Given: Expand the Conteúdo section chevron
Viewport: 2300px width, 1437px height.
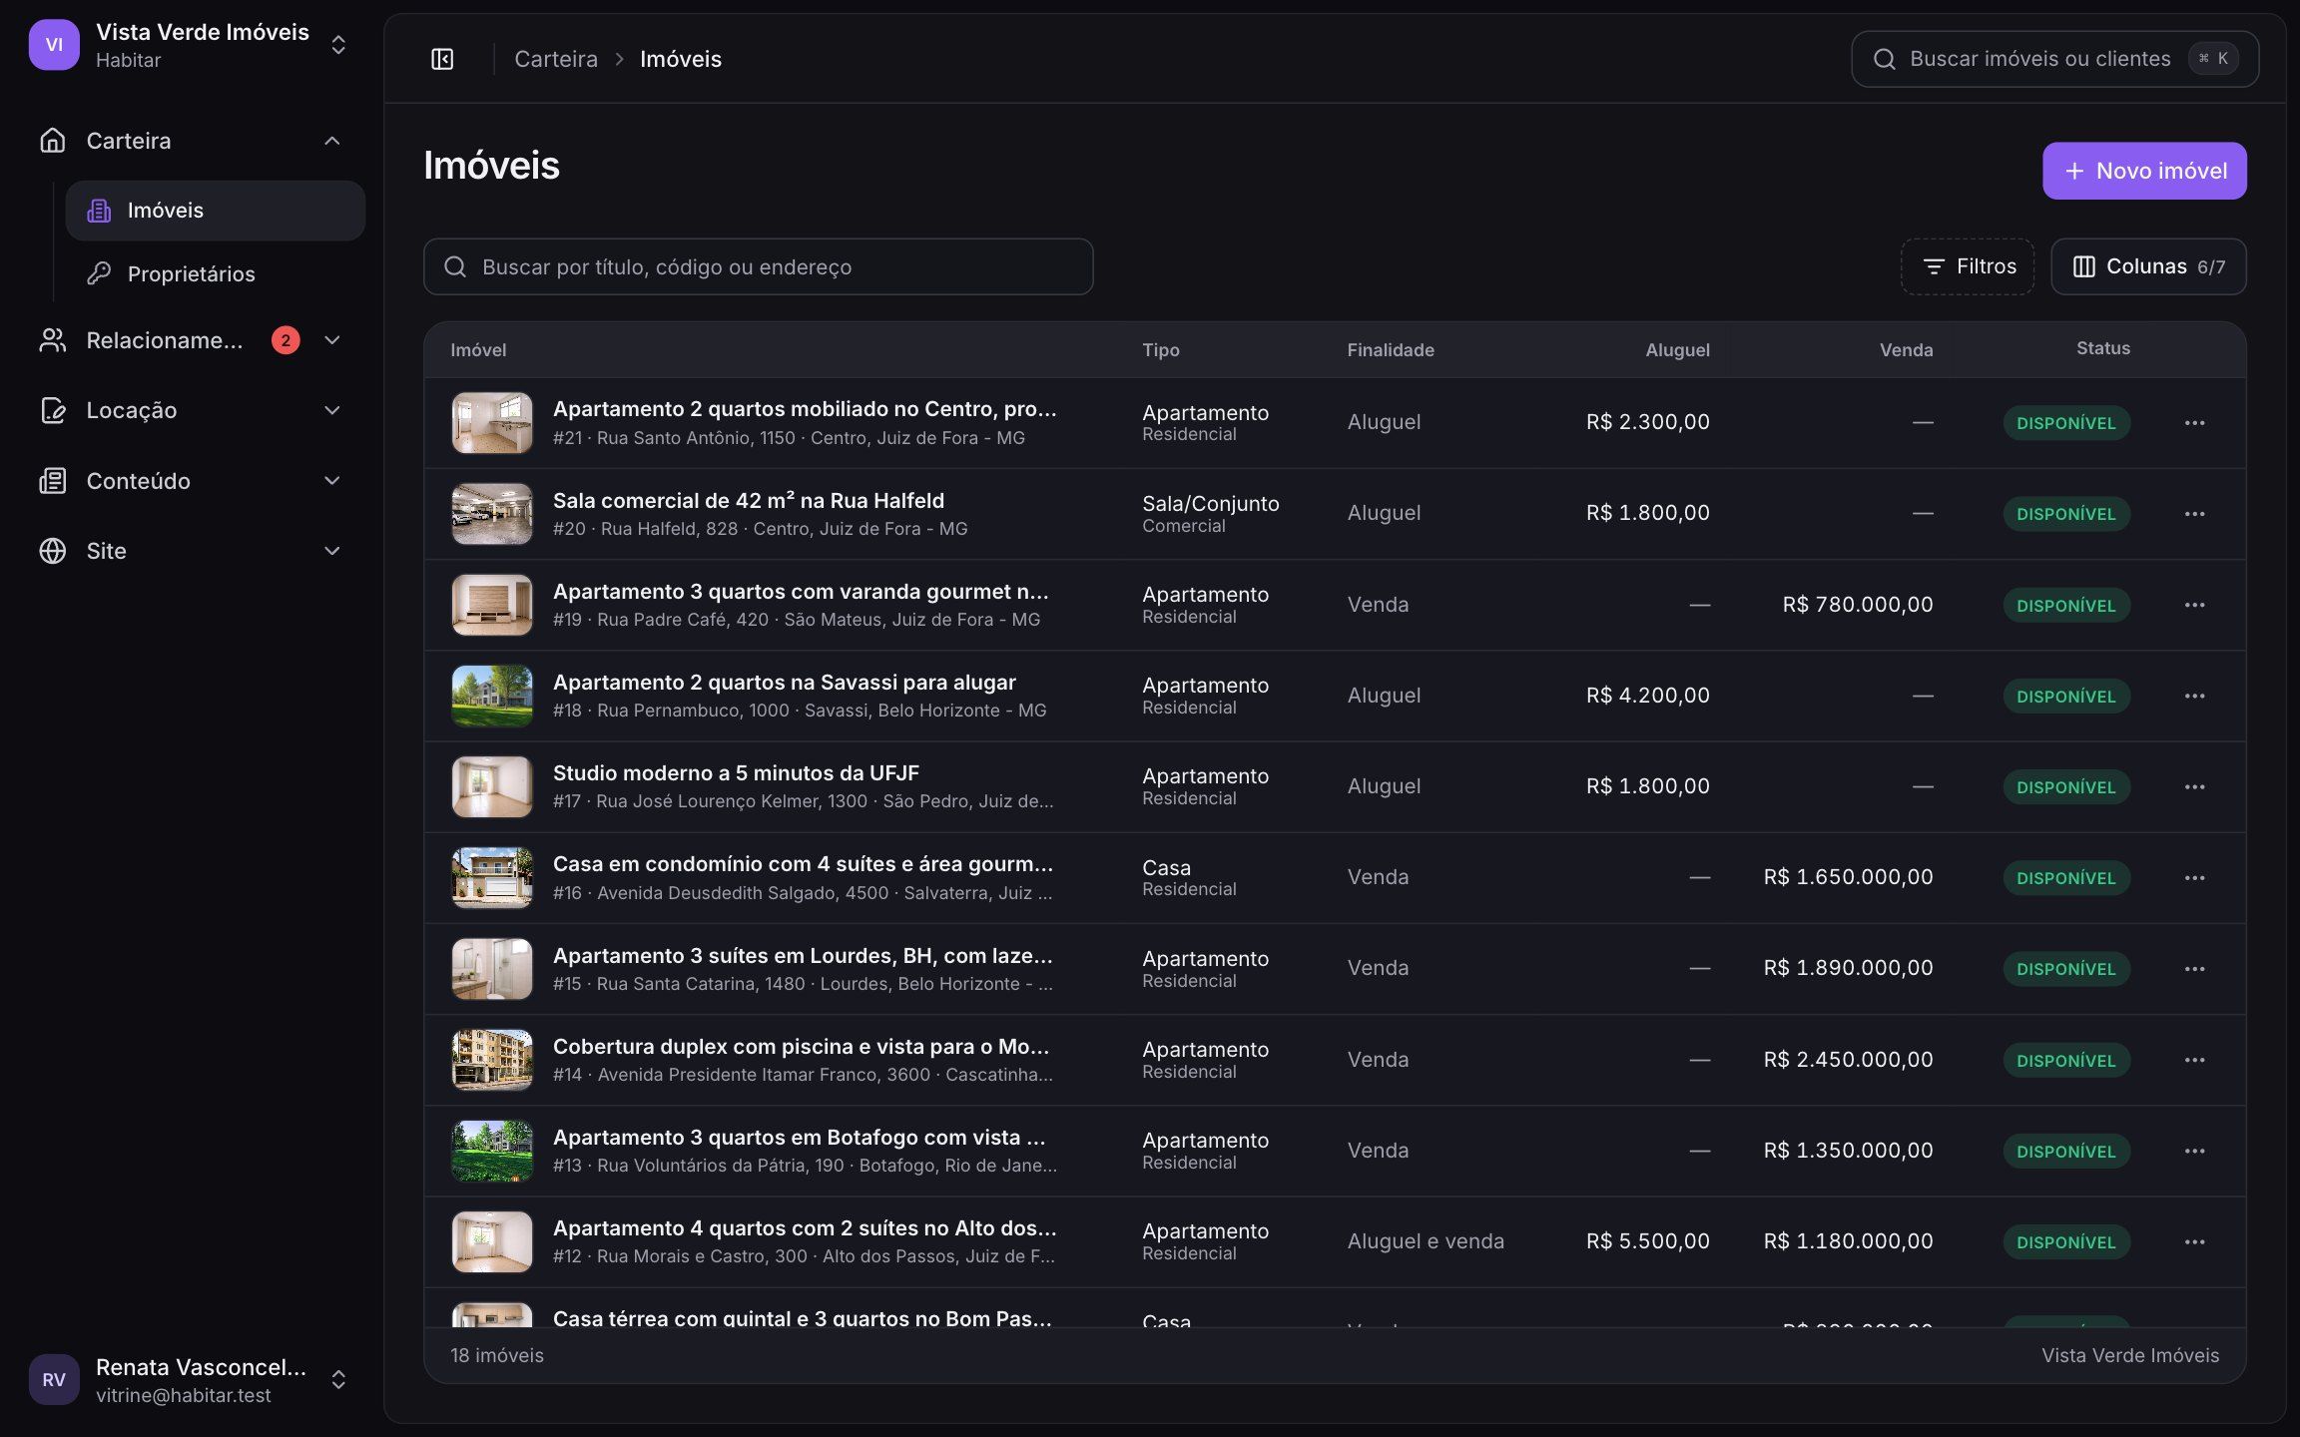Looking at the screenshot, I should pyautogui.click(x=332, y=481).
